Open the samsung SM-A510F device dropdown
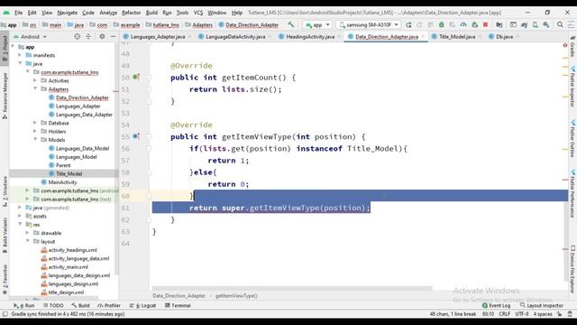The width and height of the screenshot is (577, 325). click(x=369, y=24)
